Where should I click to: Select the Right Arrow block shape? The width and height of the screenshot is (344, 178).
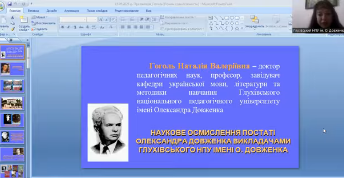(227, 23)
